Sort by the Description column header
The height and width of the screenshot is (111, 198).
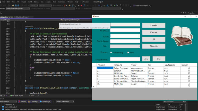point(8,104)
